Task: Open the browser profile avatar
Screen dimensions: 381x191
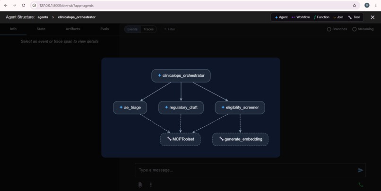Action: tap(367, 5)
